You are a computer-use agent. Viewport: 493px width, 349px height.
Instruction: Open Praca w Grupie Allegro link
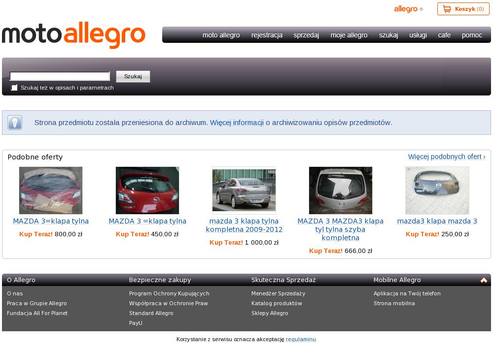point(37,303)
